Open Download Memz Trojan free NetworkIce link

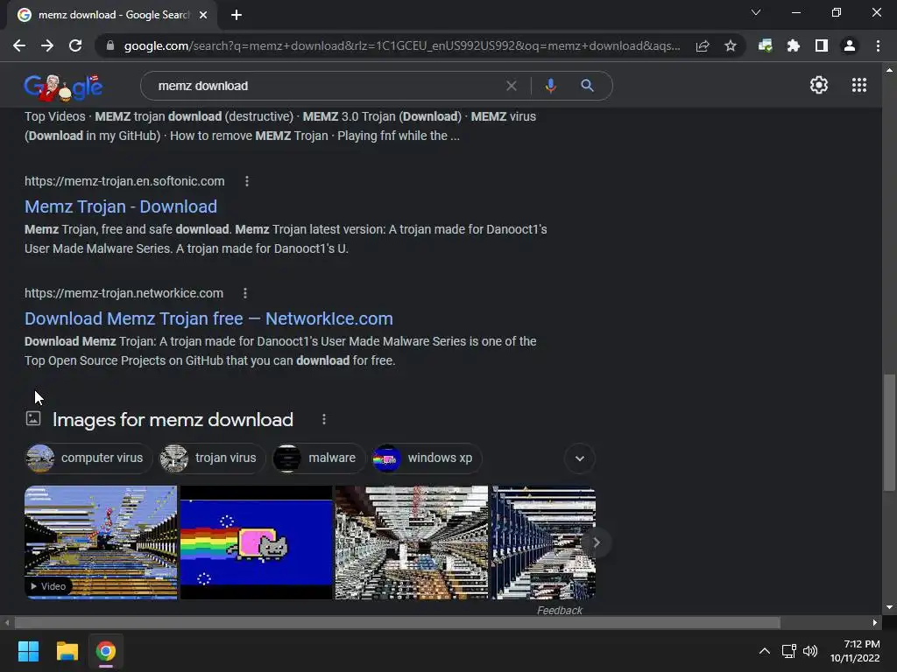click(208, 318)
